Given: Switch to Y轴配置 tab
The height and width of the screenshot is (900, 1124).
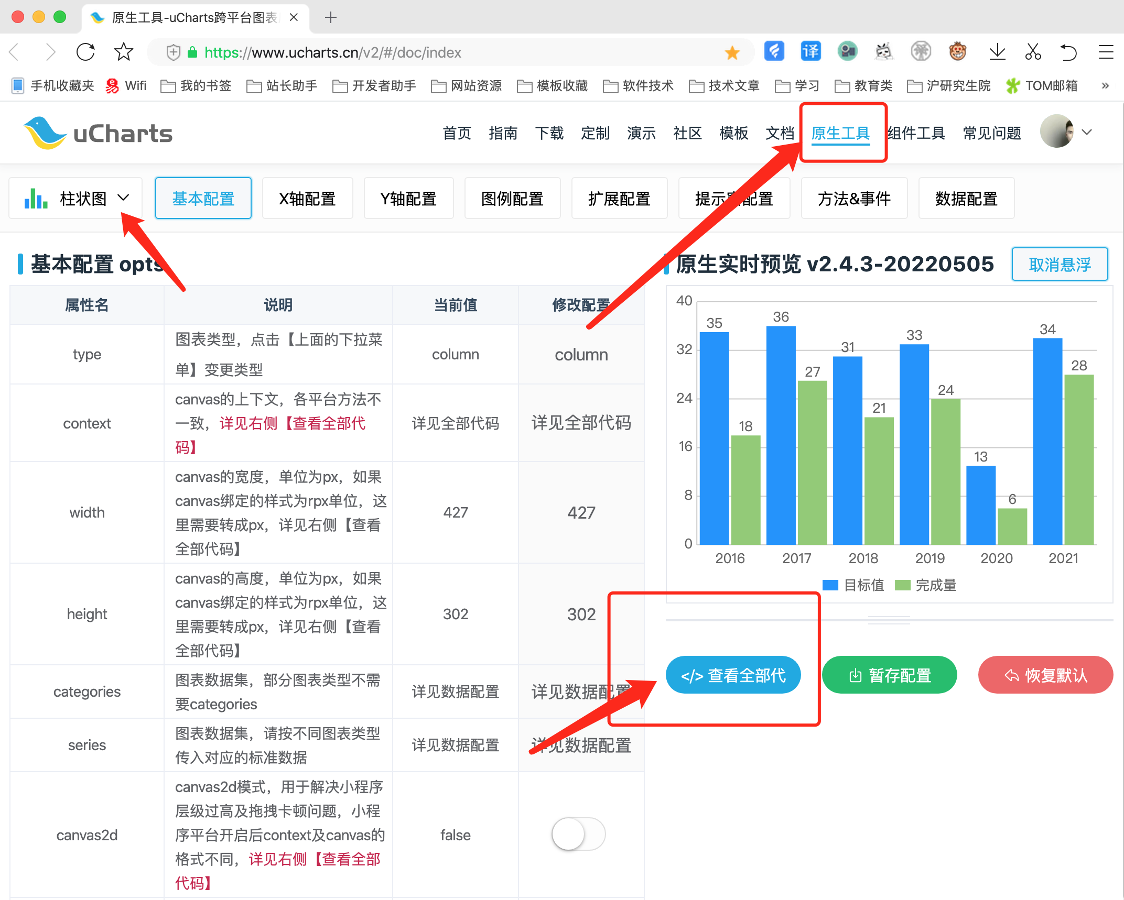Looking at the screenshot, I should (408, 199).
